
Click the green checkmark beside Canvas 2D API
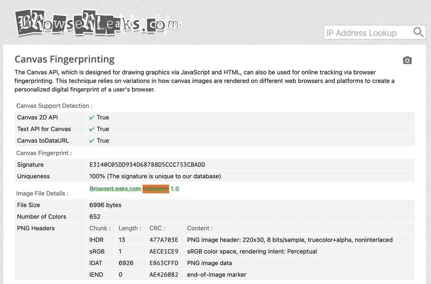pos(92,117)
